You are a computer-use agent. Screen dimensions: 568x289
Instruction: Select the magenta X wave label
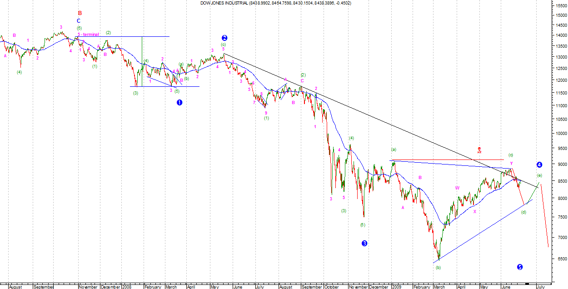pos(475,211)
